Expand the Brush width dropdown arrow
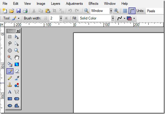 click(x=61, y=18)
